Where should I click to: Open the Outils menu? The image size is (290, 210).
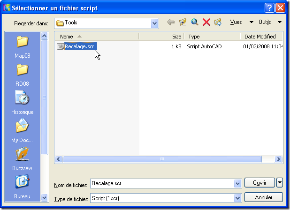[270, 22]
